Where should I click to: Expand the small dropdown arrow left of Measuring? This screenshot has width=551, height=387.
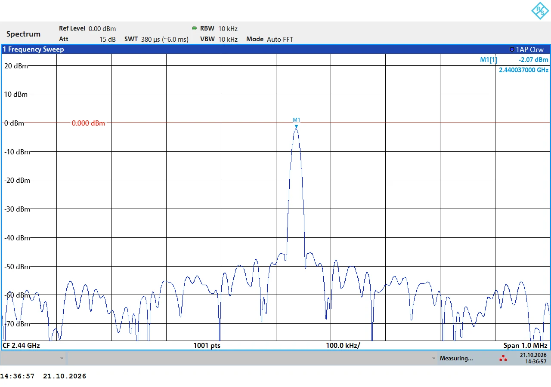tap(434, 358)
